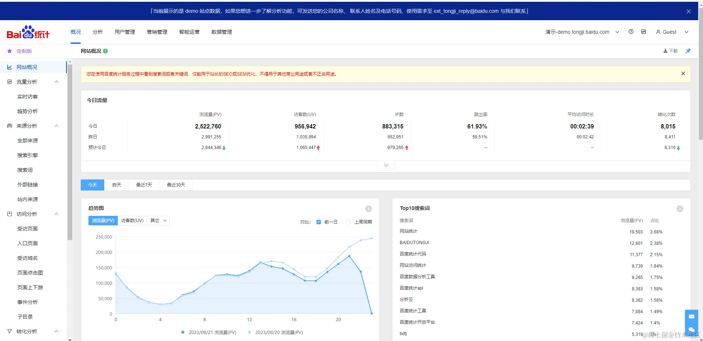
Task: Expand the 今日流量 panel with double chevron
Action: pyautogui.click(x=386, y=166)
